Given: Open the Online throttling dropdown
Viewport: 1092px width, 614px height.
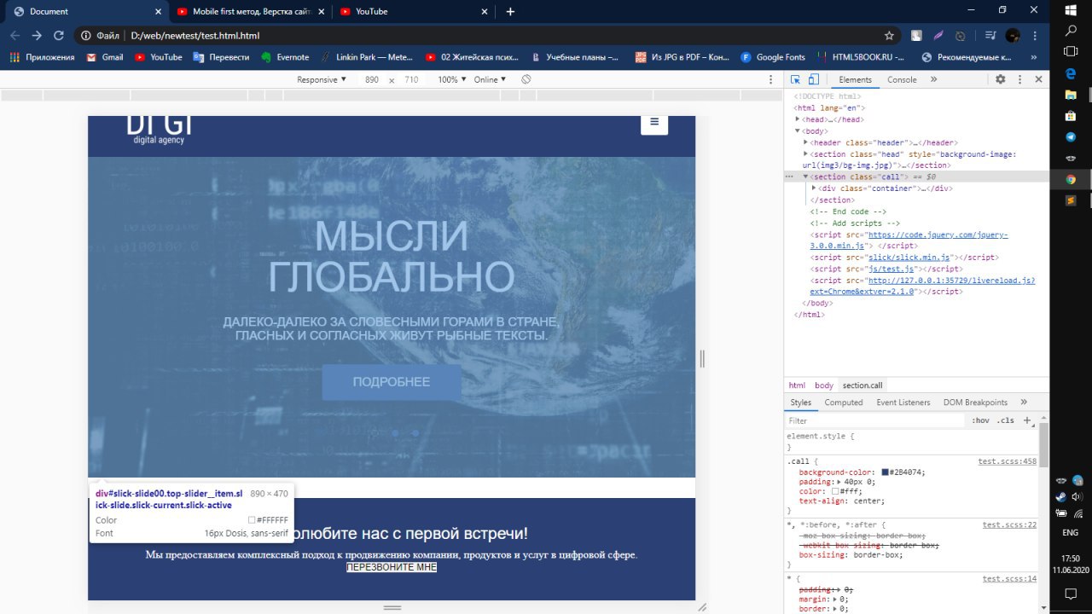Looking at the screenshot, I should coord(490,79).
